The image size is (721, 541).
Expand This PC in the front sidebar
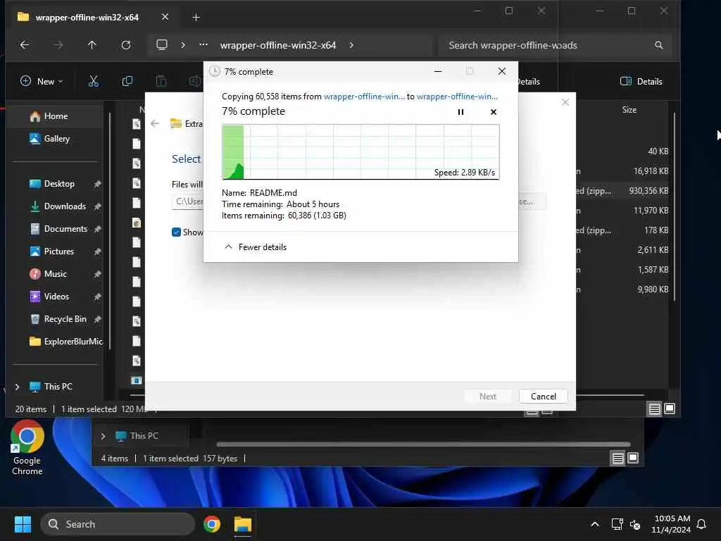coord(17,387)
